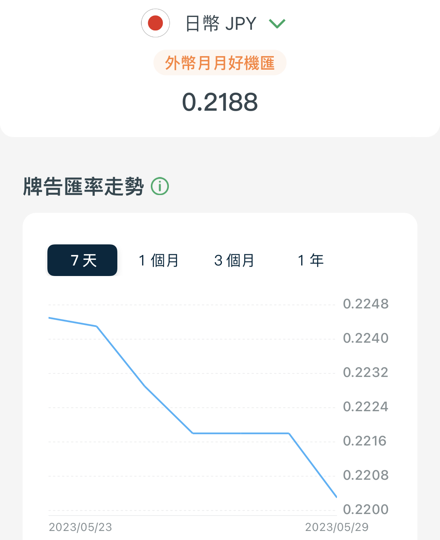Viewport: 440px width, 540px height.
Task: Click the 2023/05/23 start date label
Action: (80, 527)
